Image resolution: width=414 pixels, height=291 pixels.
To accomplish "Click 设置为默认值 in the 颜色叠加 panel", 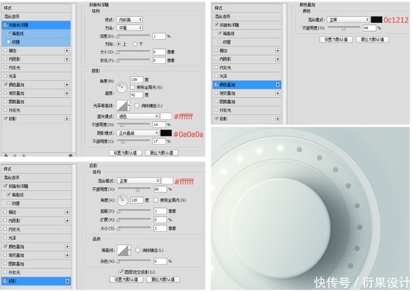I will tap(336, 40).
